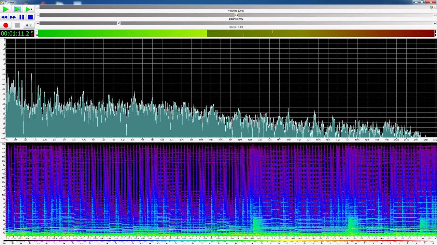Click the "Control" window title
Screen dimensions: 437x245
click(10, 2)
